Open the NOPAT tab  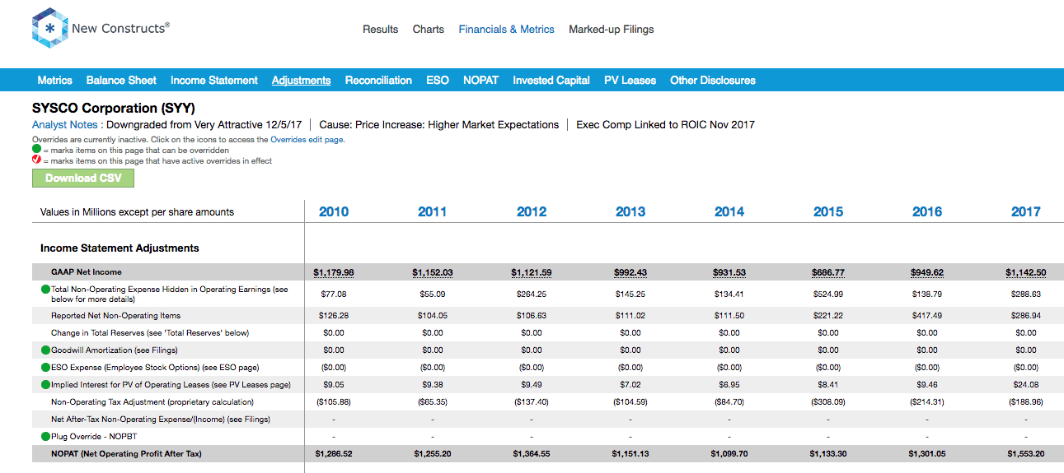(x=481, y=81)
